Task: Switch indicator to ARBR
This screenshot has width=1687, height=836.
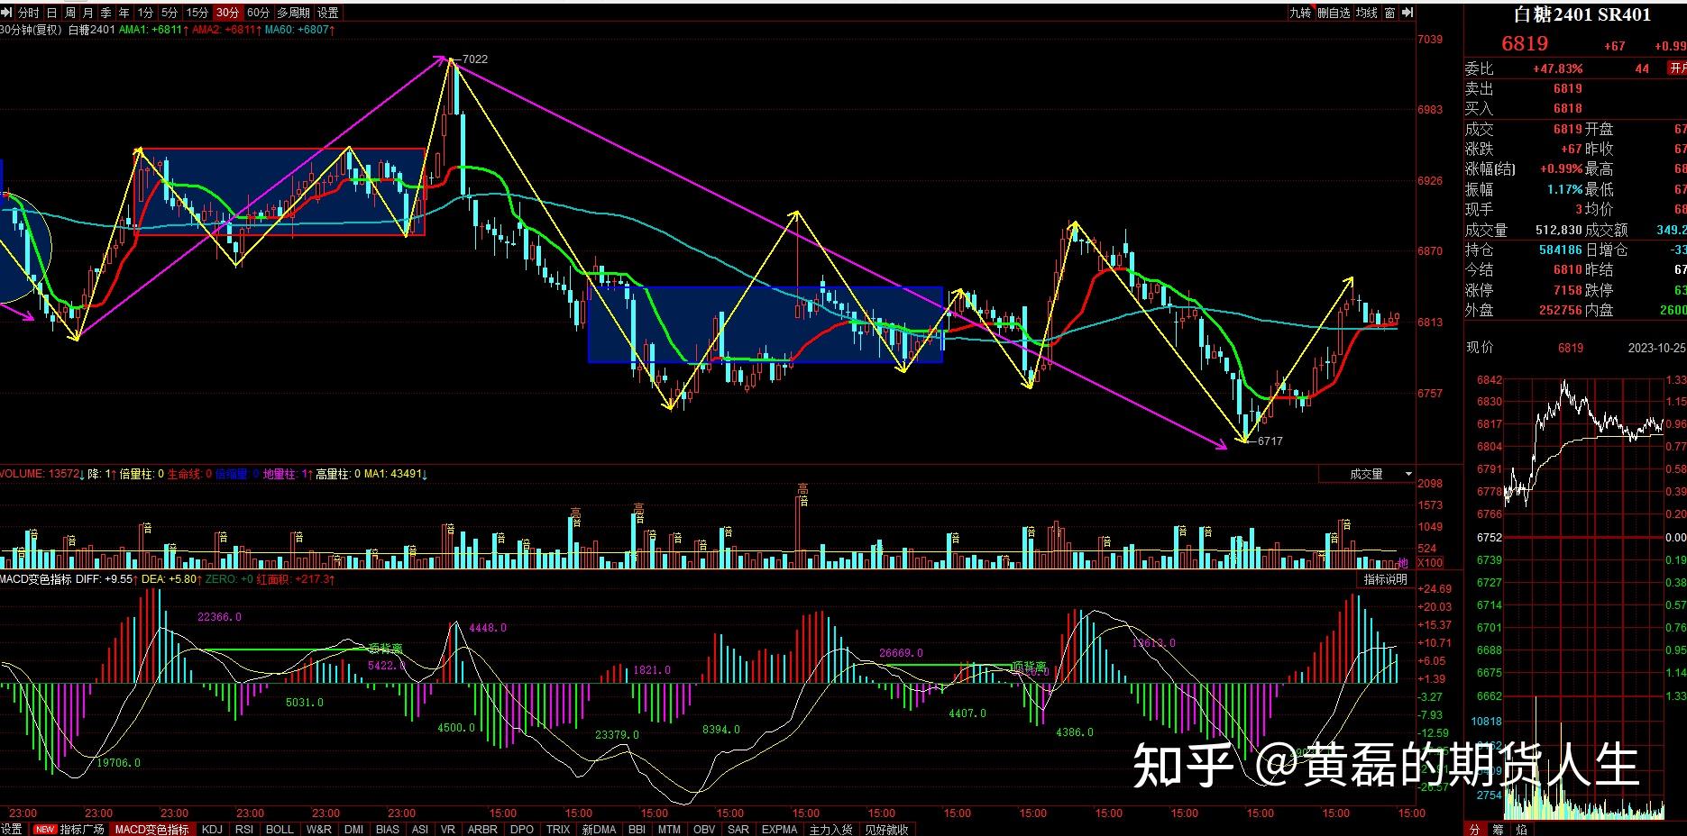Action: point(482,829)
